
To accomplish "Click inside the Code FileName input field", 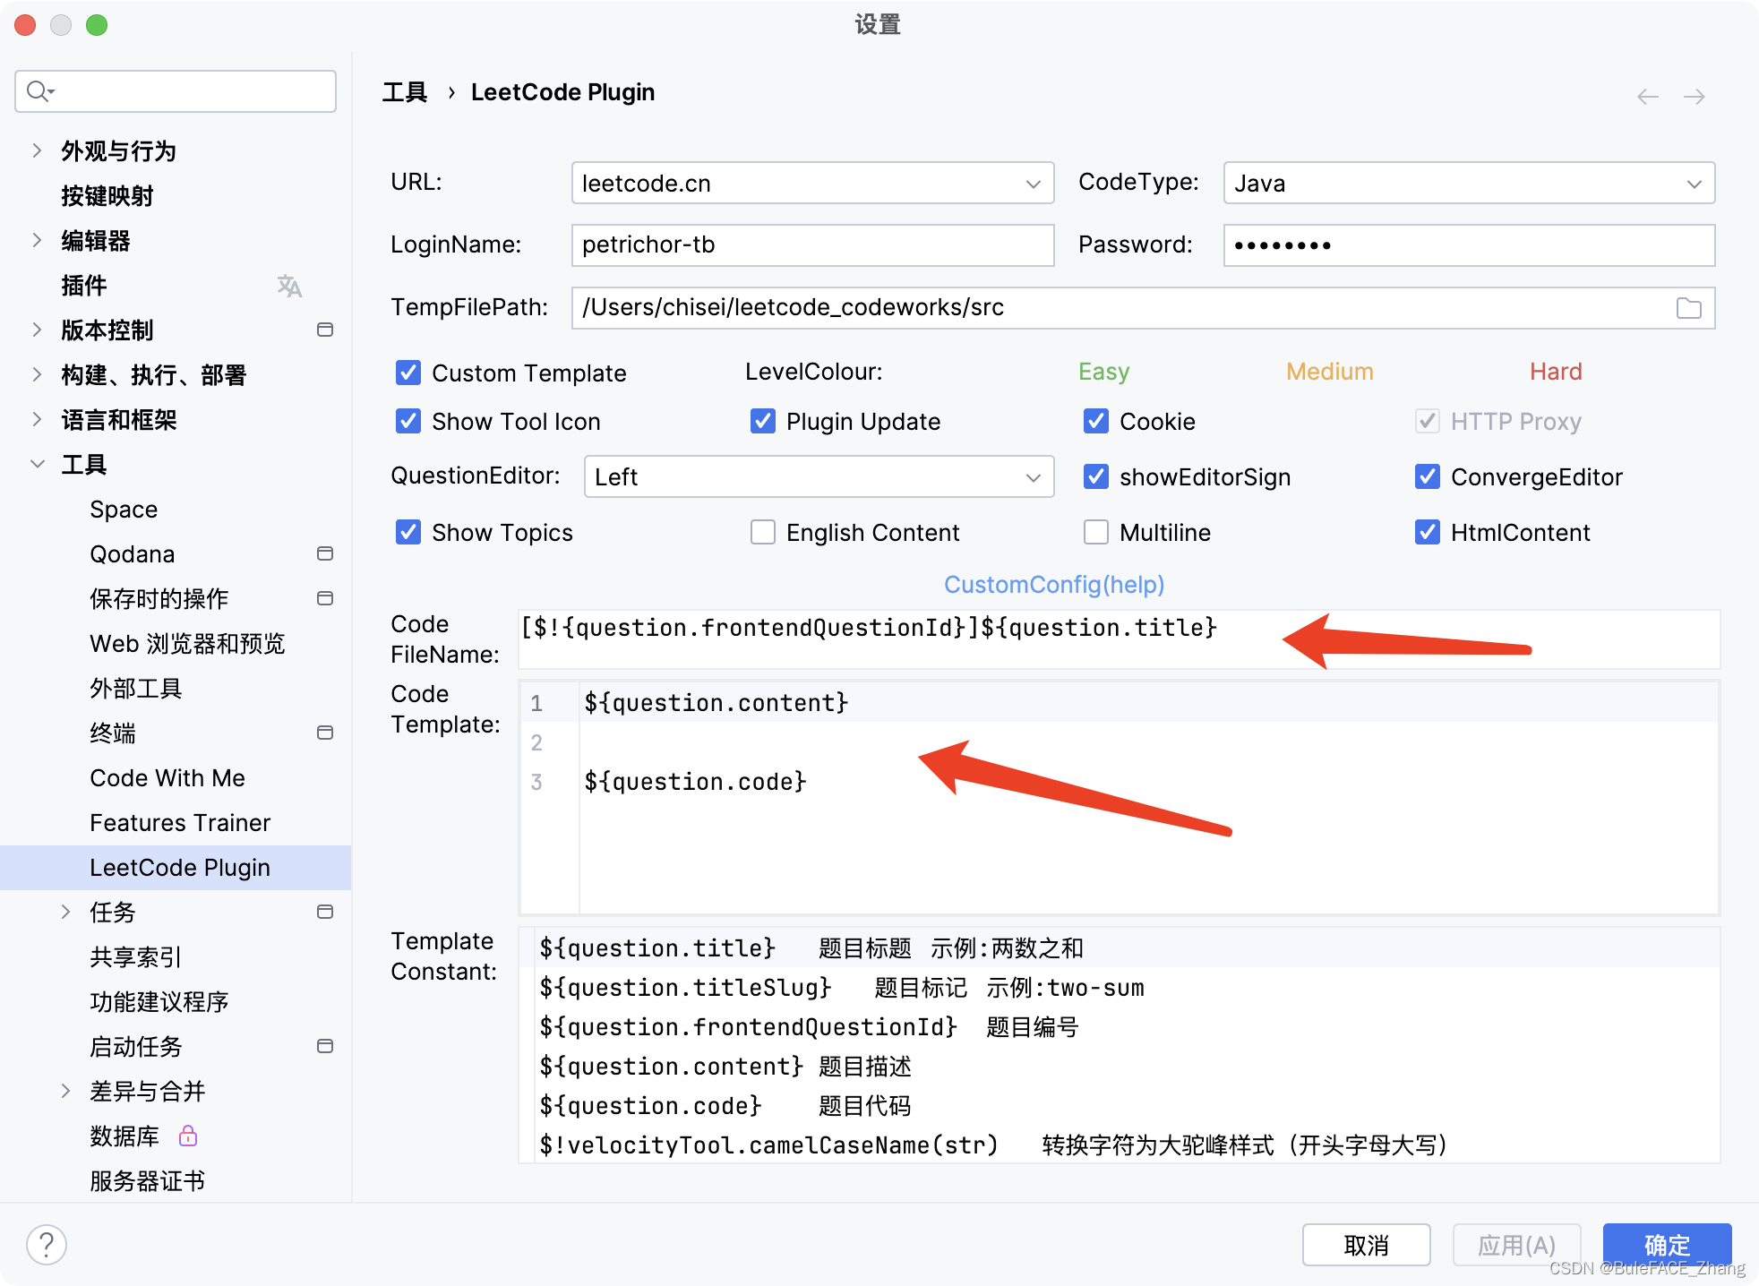I will tap(1120, 639).
